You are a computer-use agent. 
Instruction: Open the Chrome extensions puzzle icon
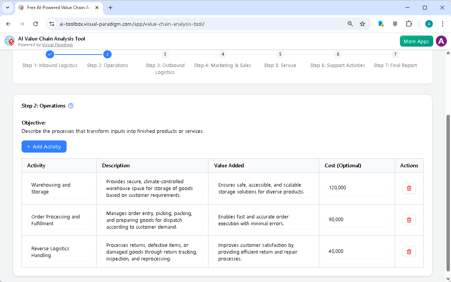pyautogui.click(x=409, y=23)
